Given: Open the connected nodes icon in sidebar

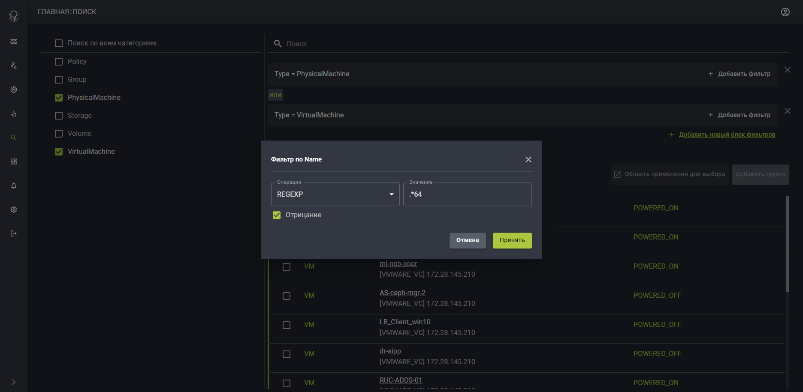Looking at the screenshot, I should pos(14,66).
